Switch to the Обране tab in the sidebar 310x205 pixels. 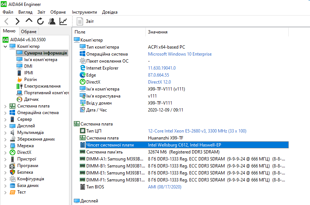29,32
